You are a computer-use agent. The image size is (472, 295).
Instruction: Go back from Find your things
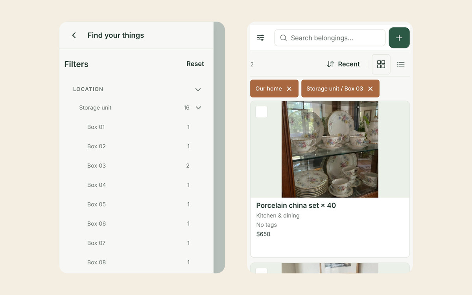point(74,35)
